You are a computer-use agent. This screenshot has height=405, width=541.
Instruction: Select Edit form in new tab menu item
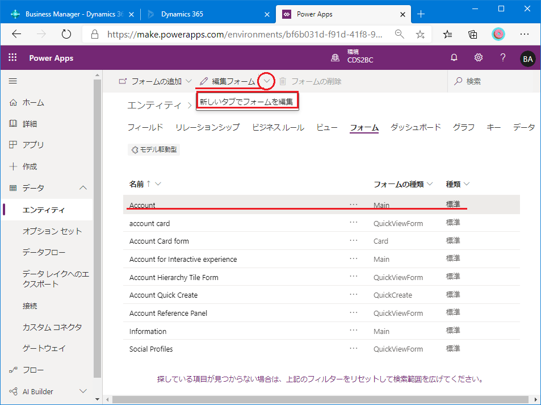coord(247,102)
